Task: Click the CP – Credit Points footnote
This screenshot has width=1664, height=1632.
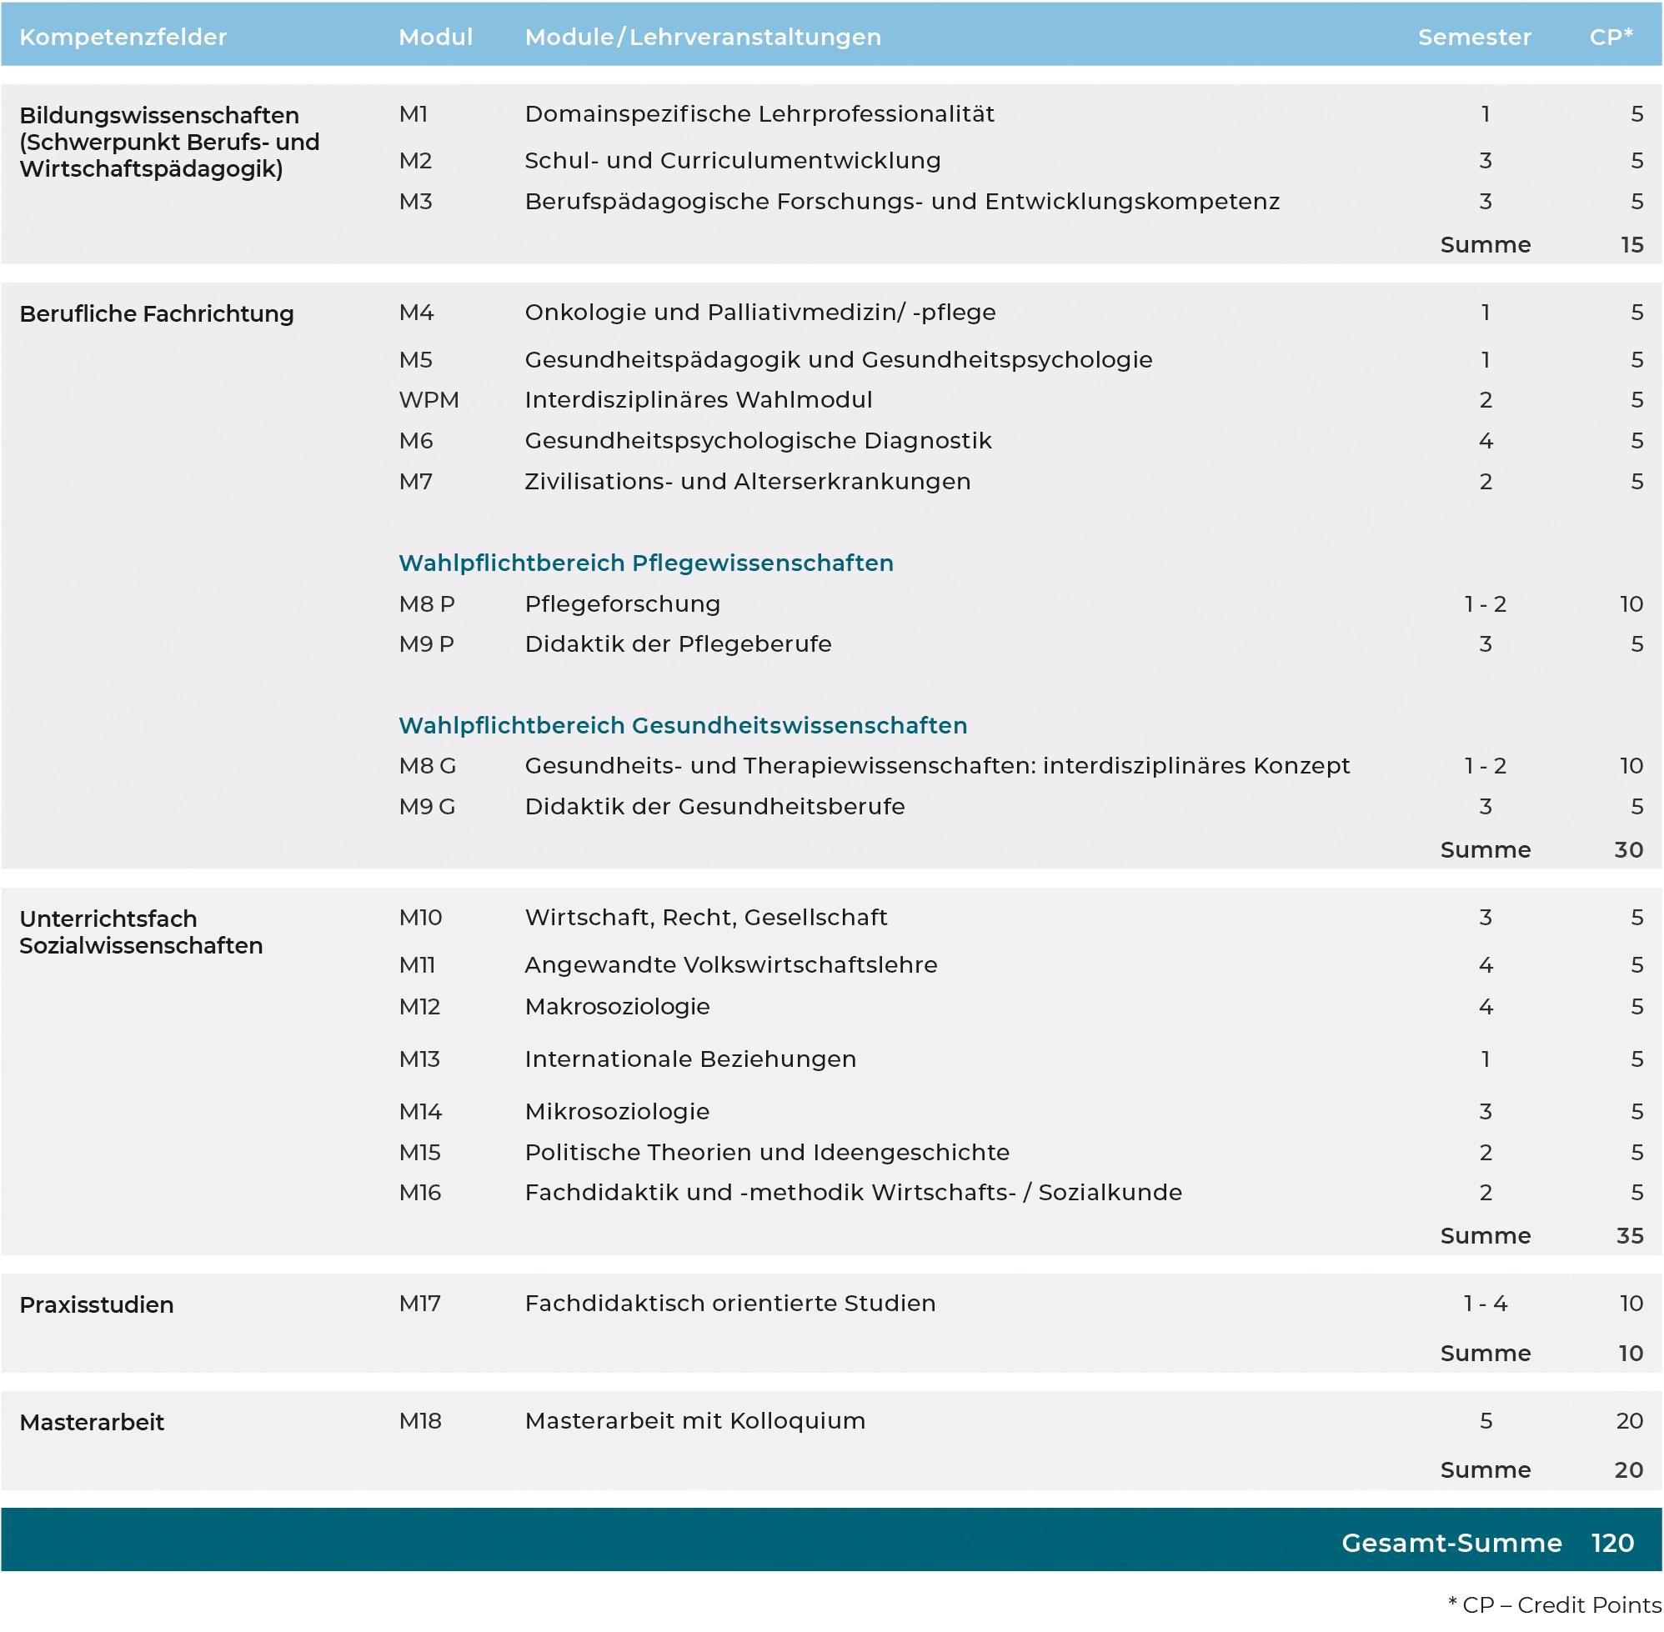Action: click(1553, 1605)
